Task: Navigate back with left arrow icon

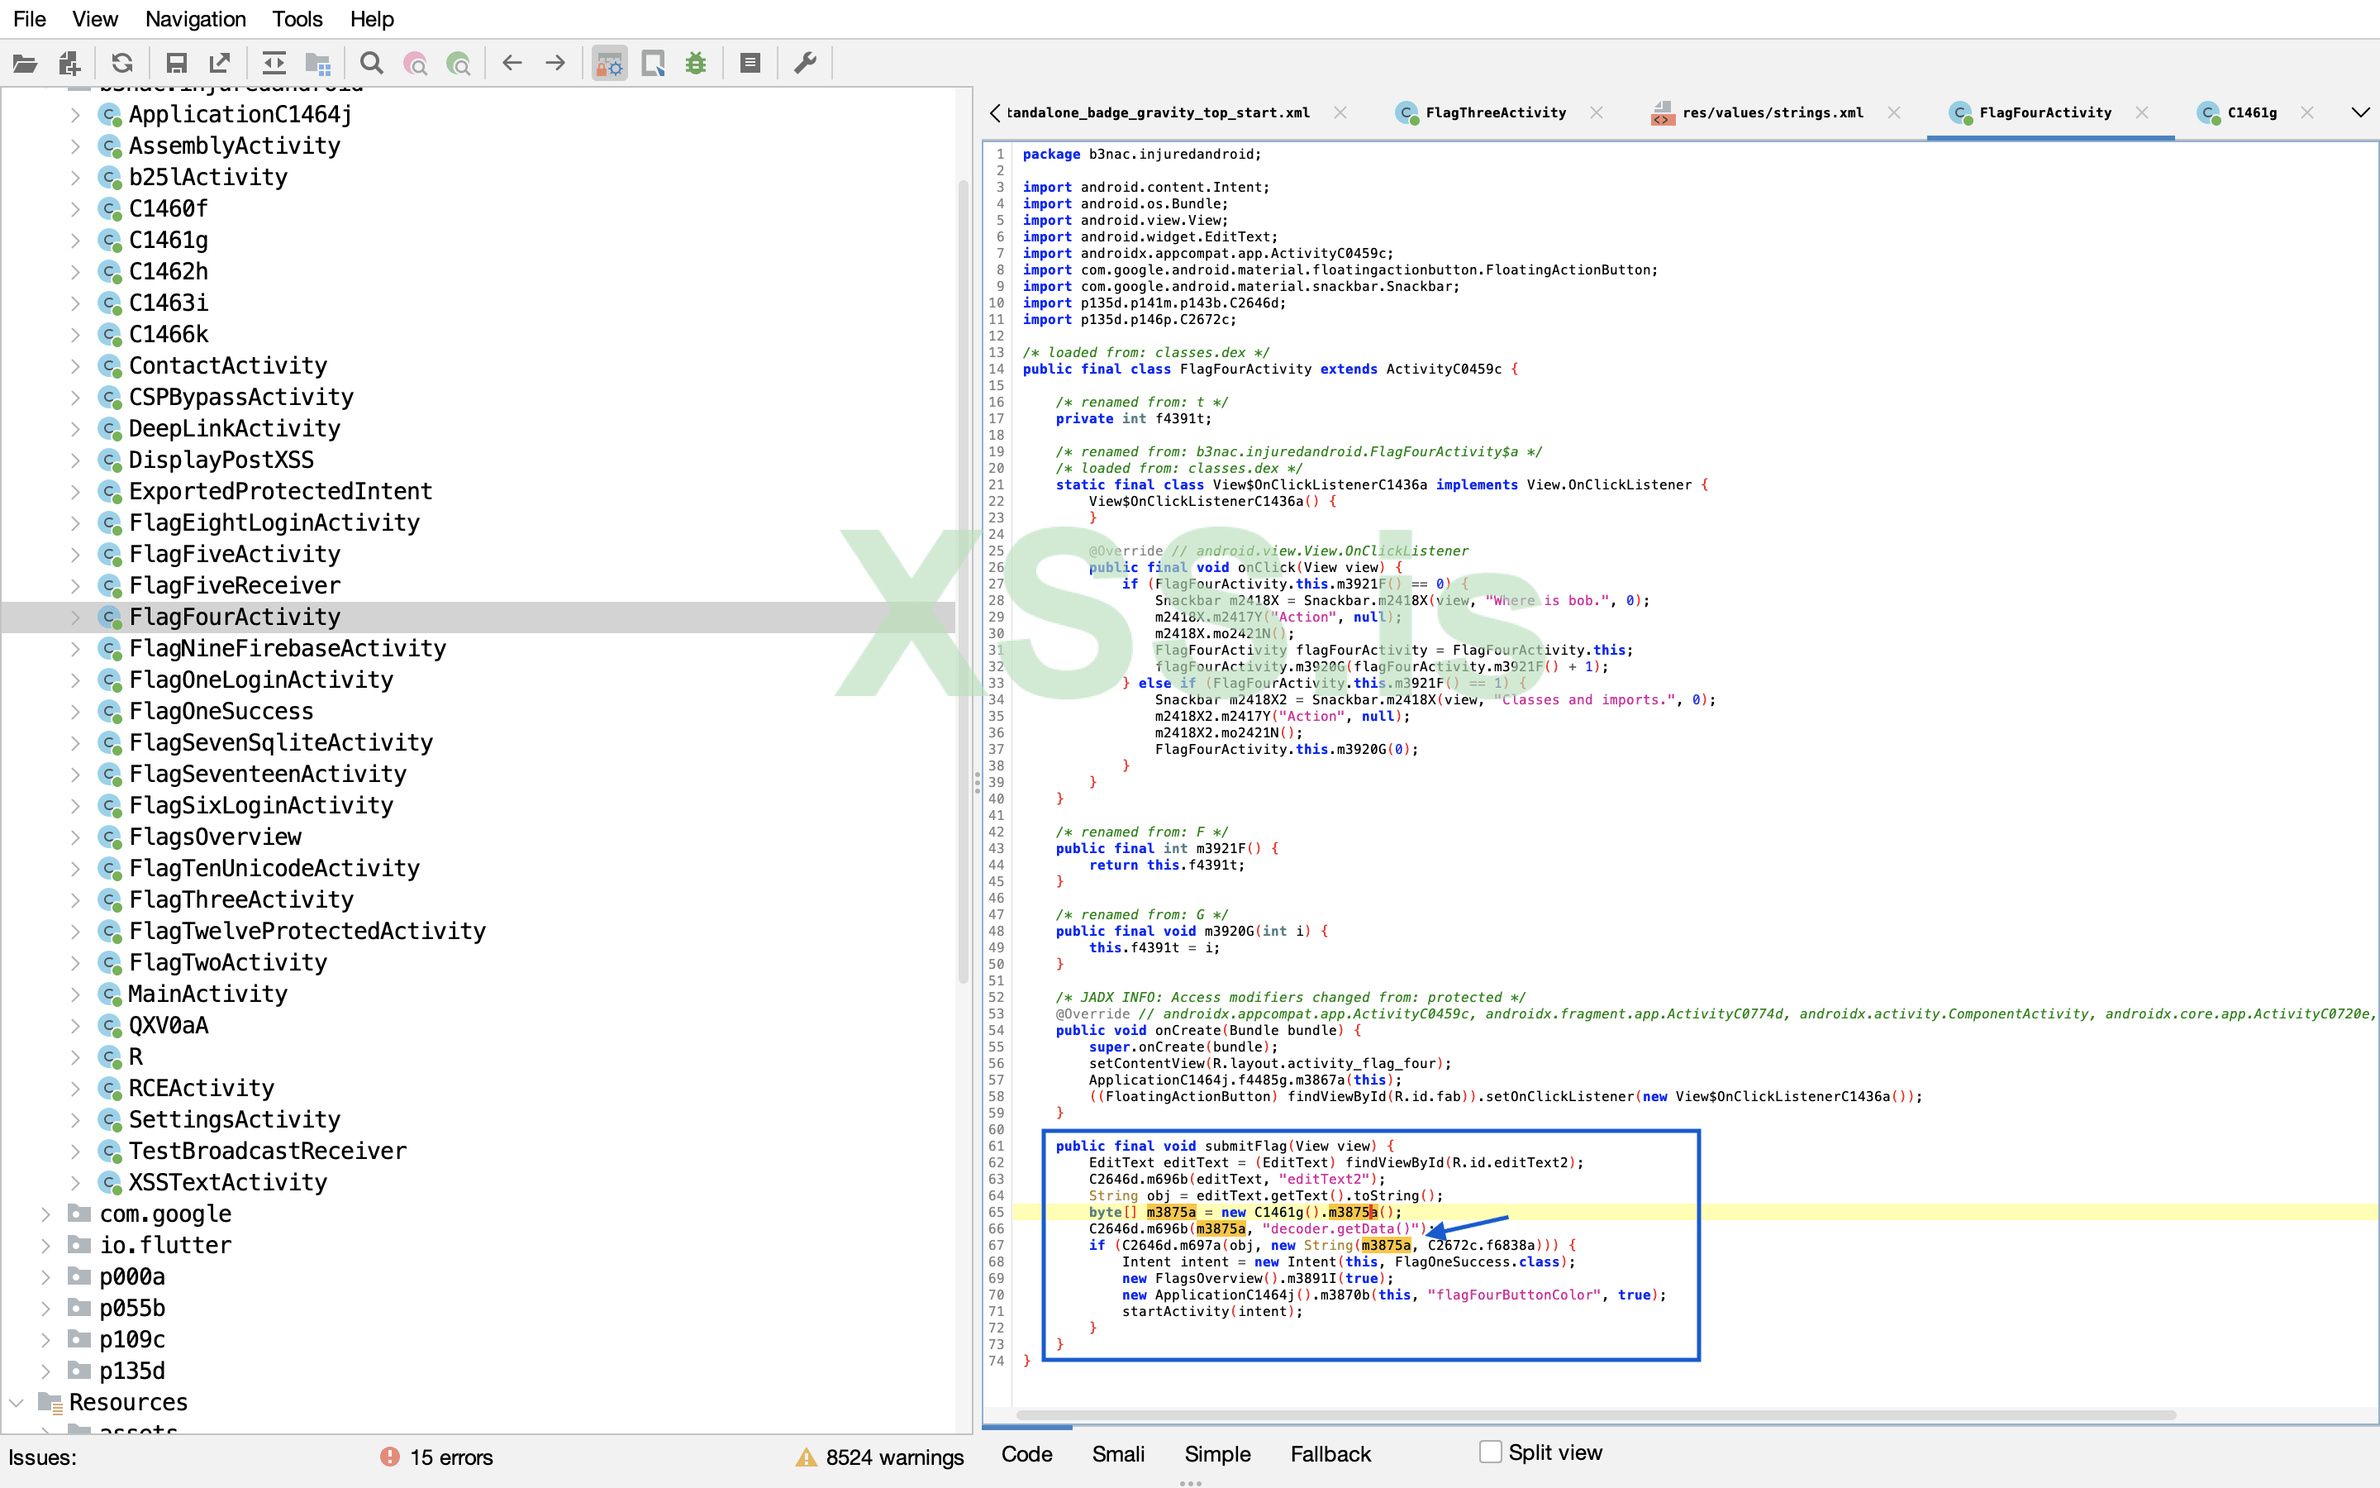Action: (x=512, y=64)
